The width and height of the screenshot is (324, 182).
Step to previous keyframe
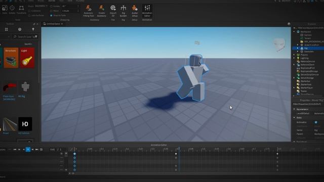19,150
